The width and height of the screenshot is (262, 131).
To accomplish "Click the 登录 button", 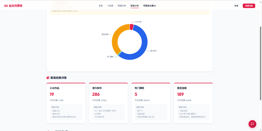I will click(236, 6).
